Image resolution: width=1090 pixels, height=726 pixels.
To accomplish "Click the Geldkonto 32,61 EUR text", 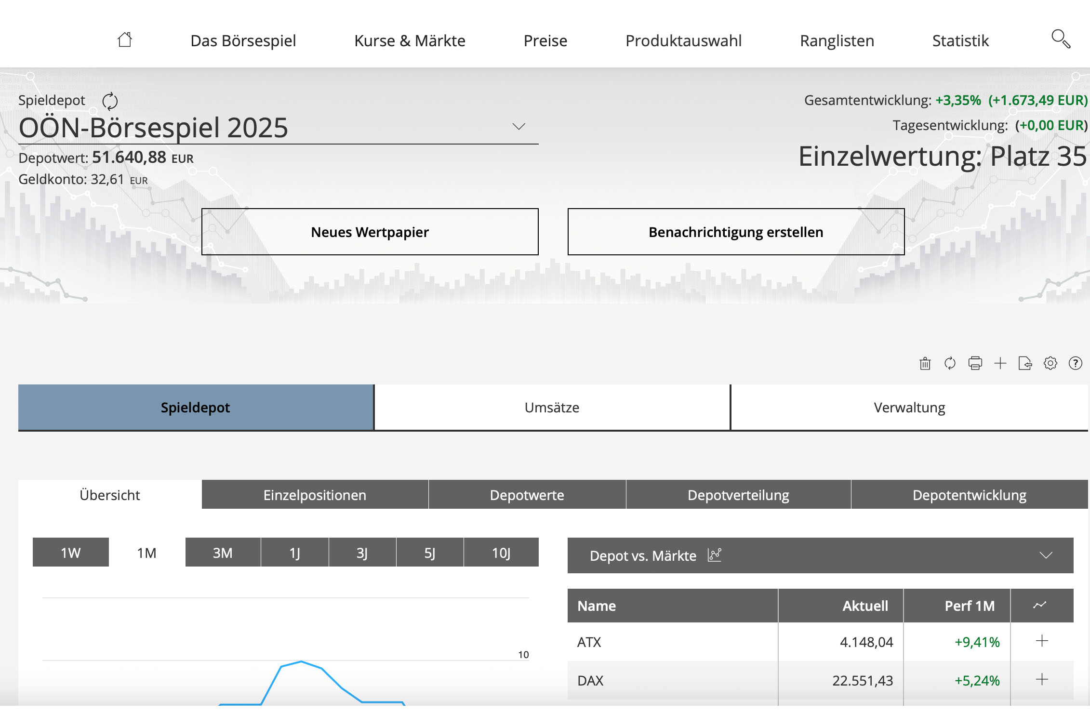I will [x=83, y=179].
